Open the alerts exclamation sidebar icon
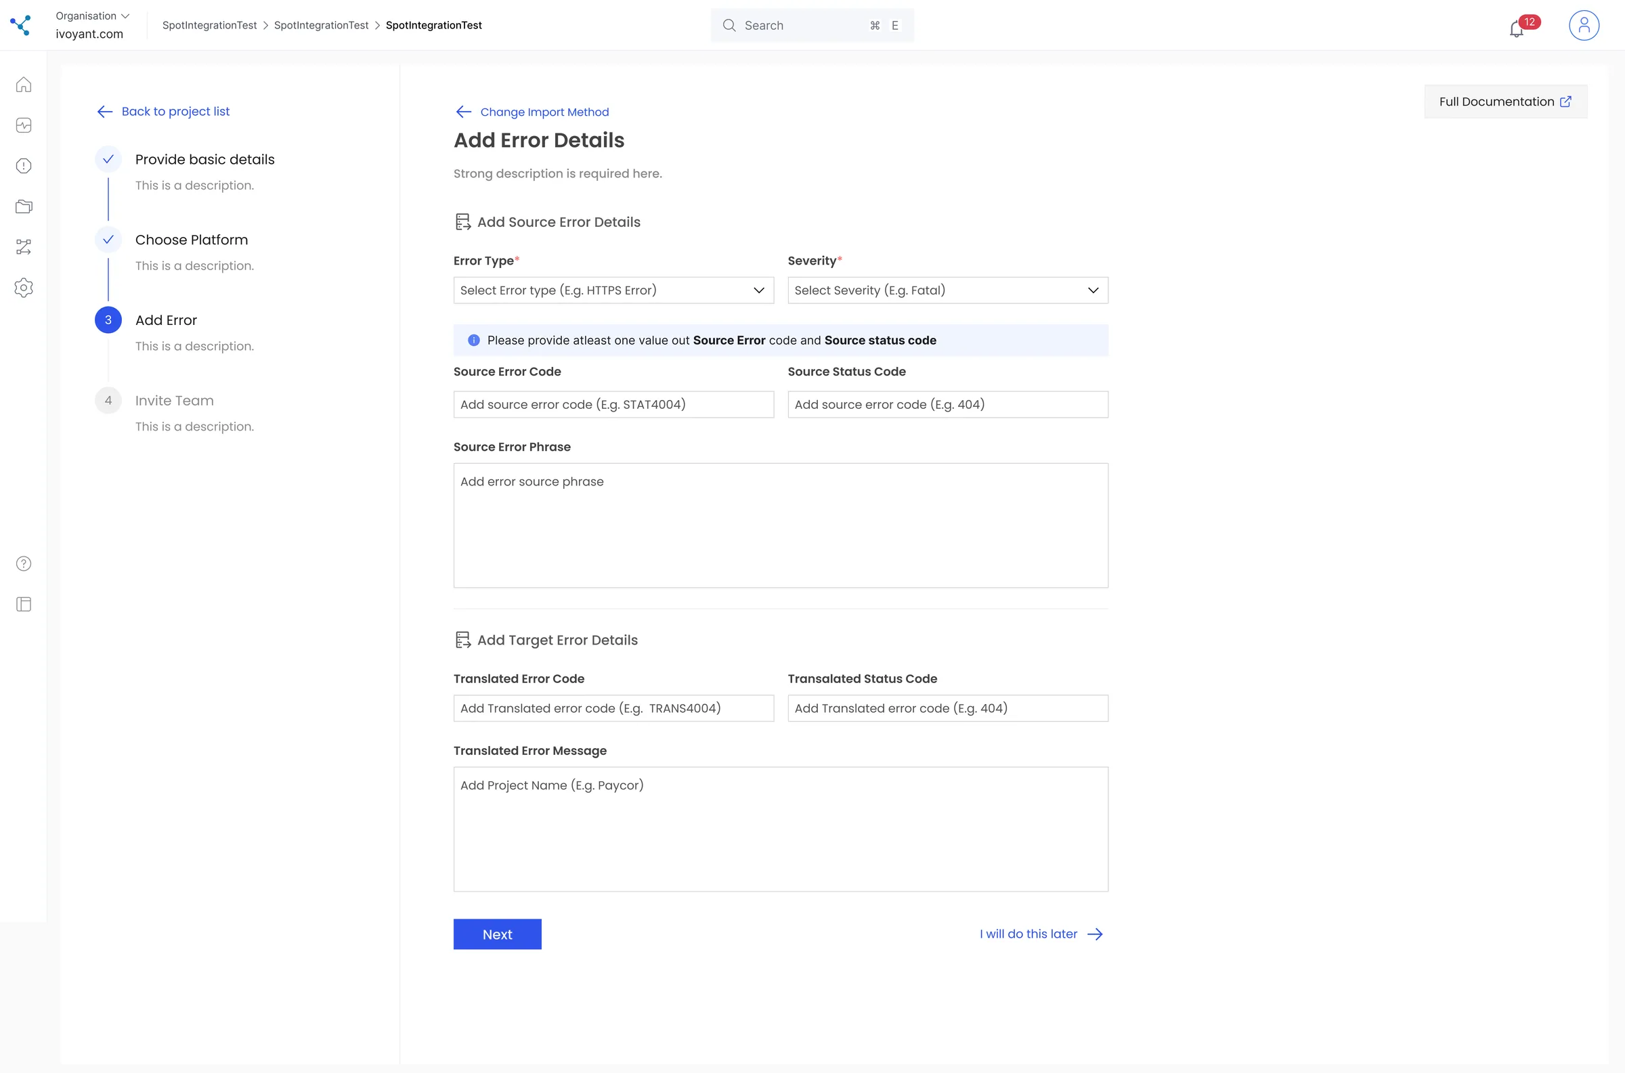The width and height of the screenshot is (1625, 1073). click(24, 166)
